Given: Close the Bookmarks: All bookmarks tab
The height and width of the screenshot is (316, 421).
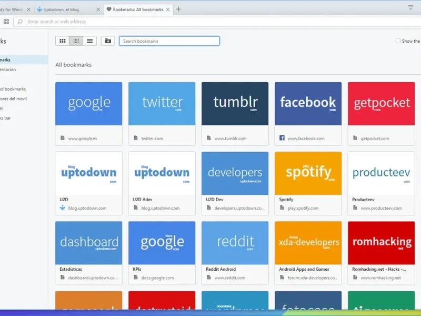Looking at the screenshot, I should pyautogui.click(x=168, y=9).
